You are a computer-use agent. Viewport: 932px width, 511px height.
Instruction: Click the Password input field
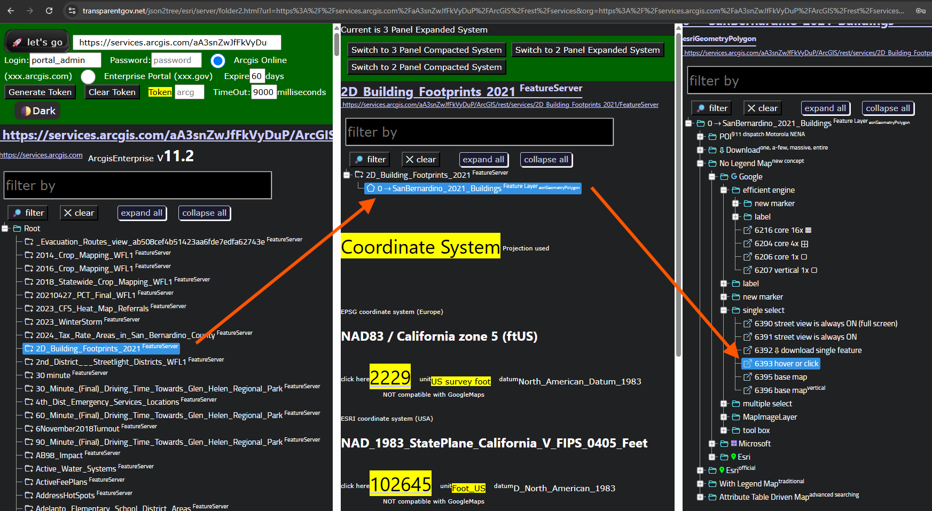[176, 60]
